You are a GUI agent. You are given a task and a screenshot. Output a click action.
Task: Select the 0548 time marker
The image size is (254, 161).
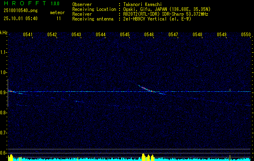click(x=197, y=35)
